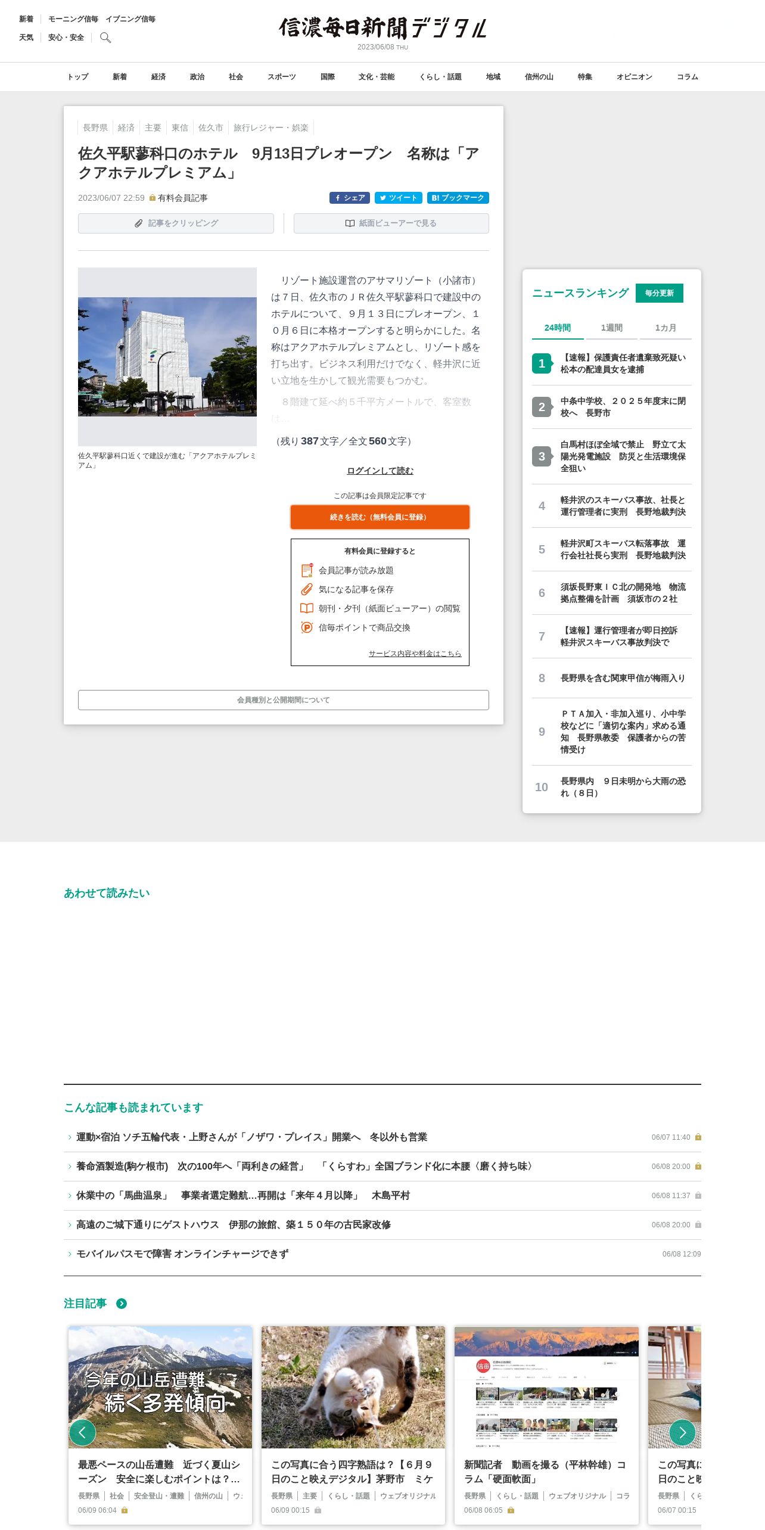This screenshot has width=765, height=1530.
Task: Switch ranking to 1カ月 tab
Action: 666,328
